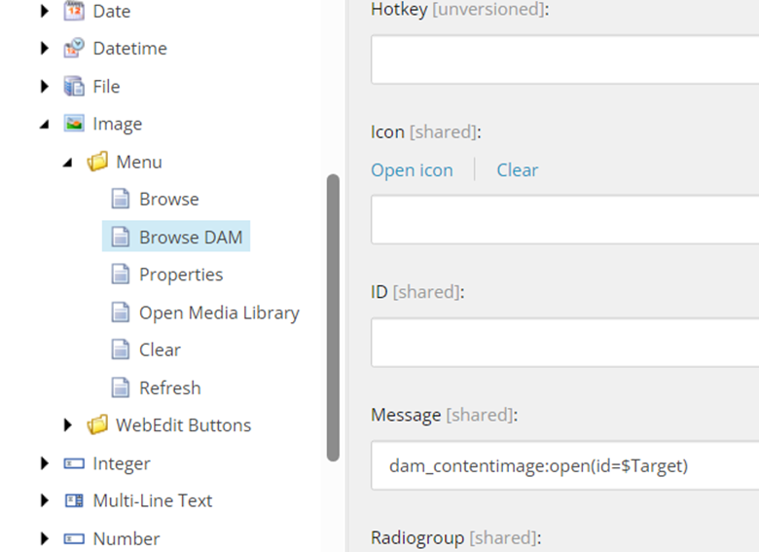This screenshot has width=759, height=552.
Task: Select the Properties menu item
Action: point(181,275)
